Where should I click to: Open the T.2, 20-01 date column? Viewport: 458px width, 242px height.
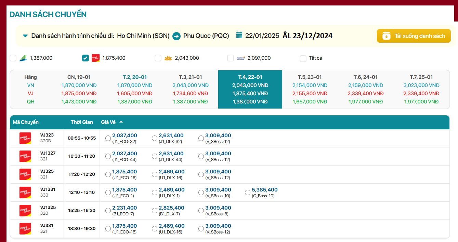point(135,77)
